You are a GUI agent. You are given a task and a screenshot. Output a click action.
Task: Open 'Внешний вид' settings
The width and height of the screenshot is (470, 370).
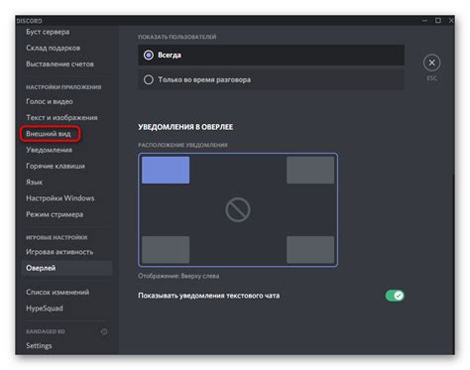pos(49,134)
